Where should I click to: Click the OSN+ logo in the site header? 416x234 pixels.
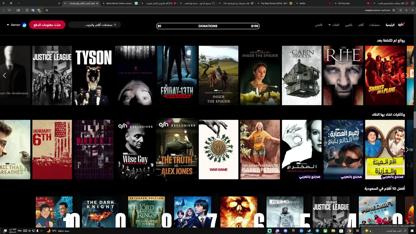[401, 25]
